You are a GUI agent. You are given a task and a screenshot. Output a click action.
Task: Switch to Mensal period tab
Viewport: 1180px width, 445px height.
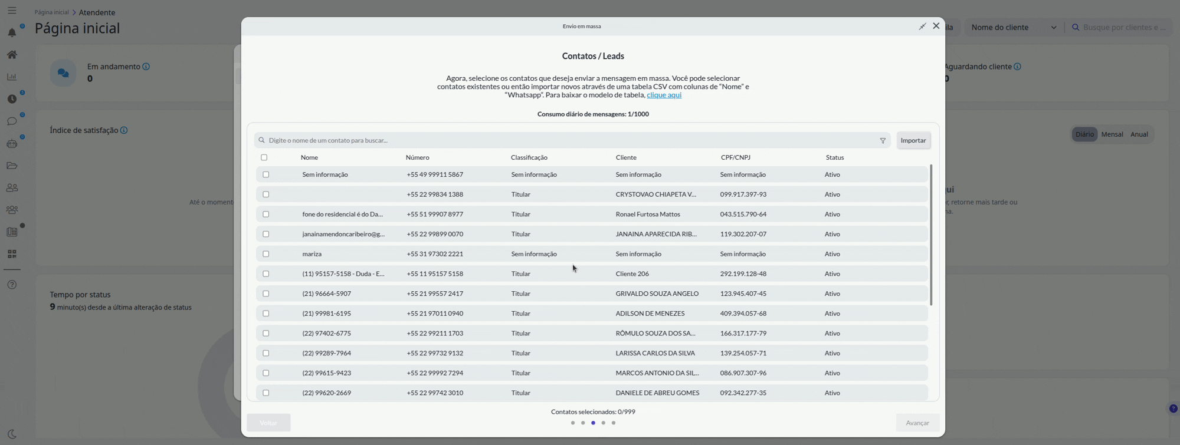point(1112,134)
